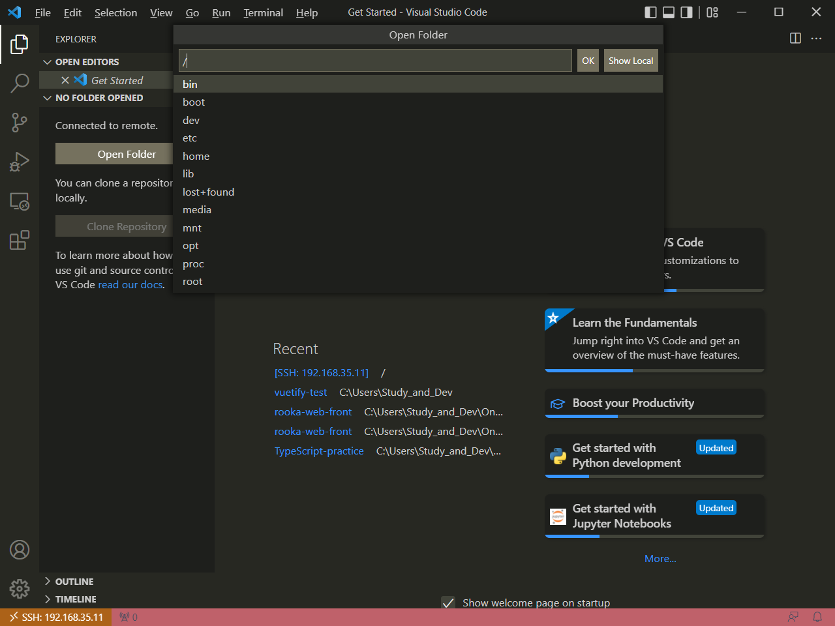This screenshot has width=835, height=626.
Task: Click the forwarded ports indicator showing 0
Action: tap(129, 617)
